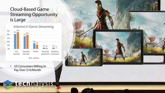
Task: Click the blue Neutral 16% bar
Action: click(34, 46)
